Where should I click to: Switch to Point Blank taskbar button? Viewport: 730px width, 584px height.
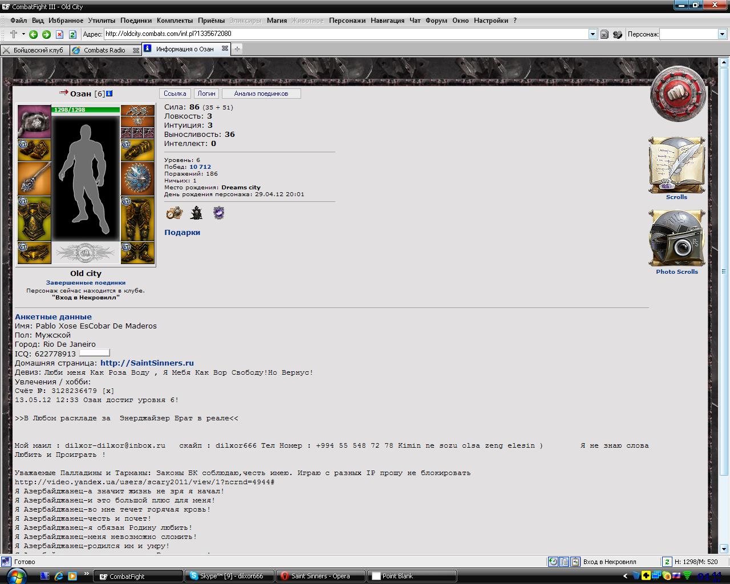tap(412, 577)
